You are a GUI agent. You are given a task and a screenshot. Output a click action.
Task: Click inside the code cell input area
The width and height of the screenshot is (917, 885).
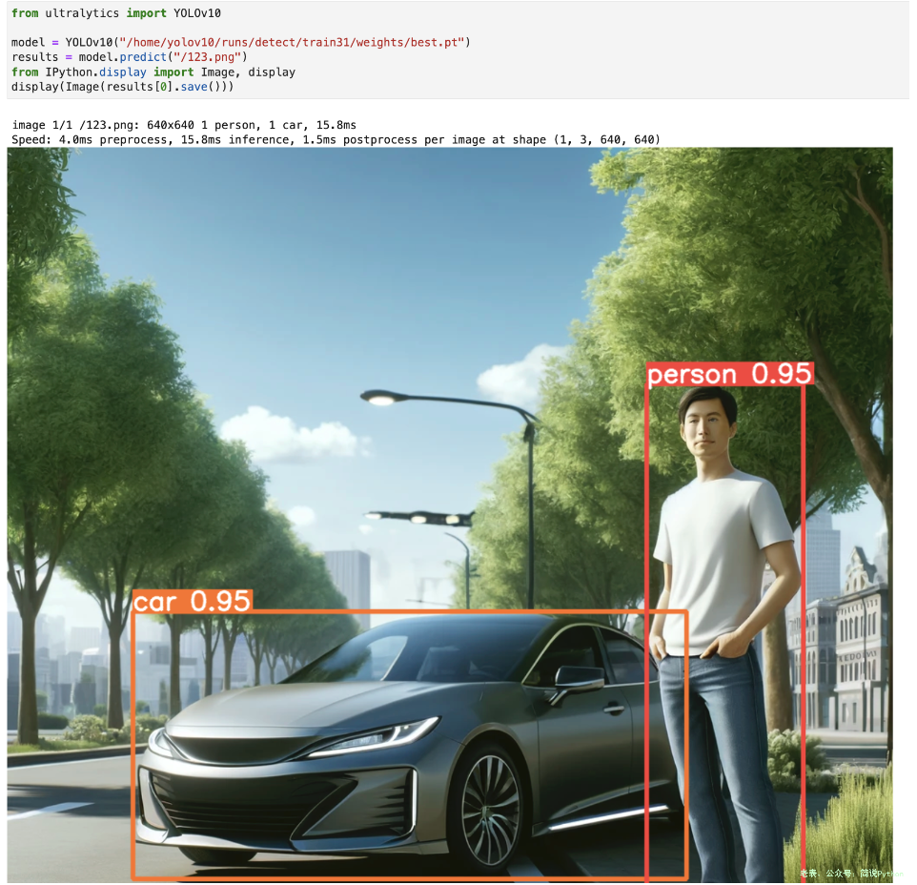[x=458, y=50]
